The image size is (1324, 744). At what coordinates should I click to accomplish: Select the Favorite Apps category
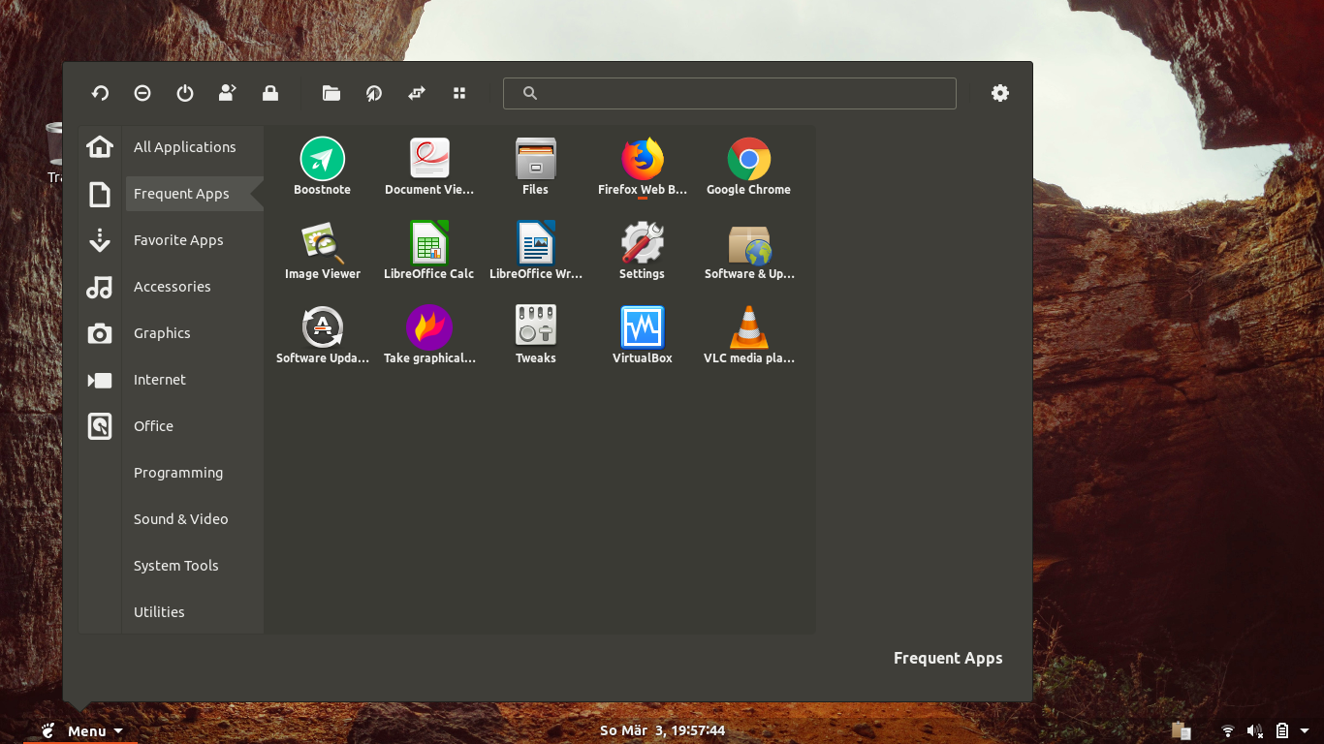pyautogui.click(x=194, y=240)
